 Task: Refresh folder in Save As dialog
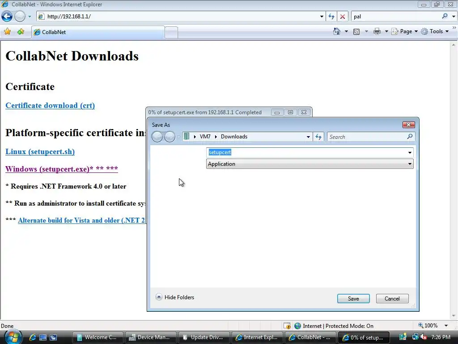pos(318,137)
